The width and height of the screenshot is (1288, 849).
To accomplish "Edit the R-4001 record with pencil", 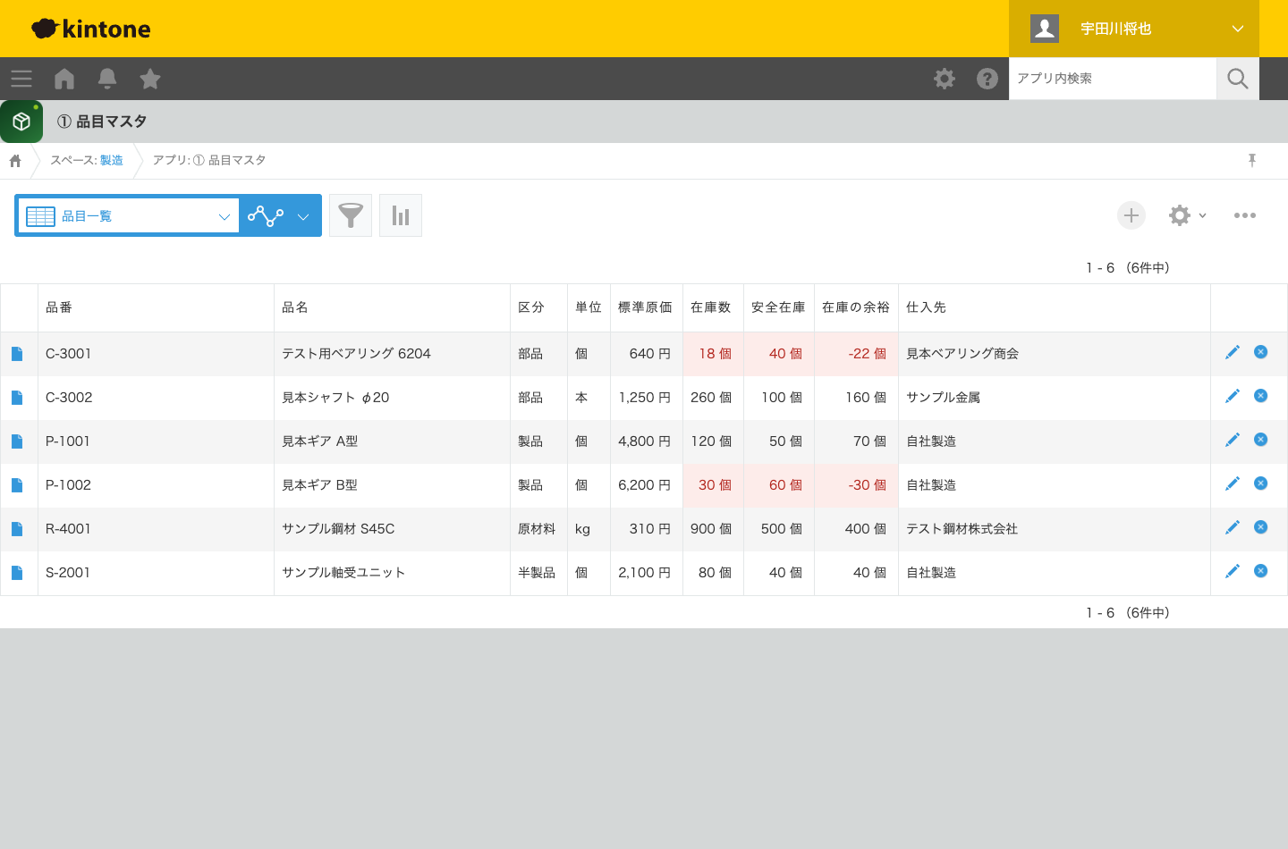I will (1233, 527).
